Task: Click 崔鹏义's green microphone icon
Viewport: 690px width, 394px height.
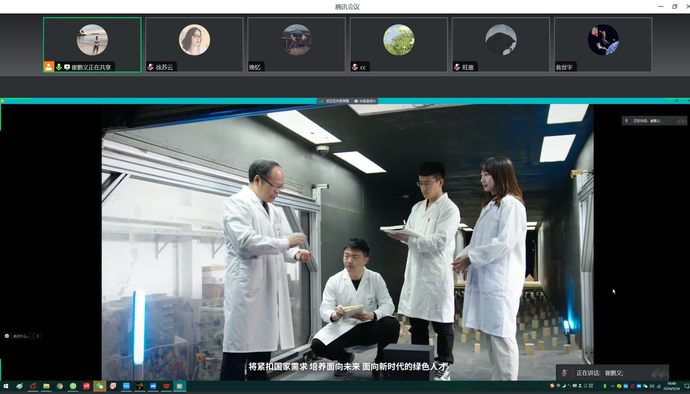Action: pos(59,67)
